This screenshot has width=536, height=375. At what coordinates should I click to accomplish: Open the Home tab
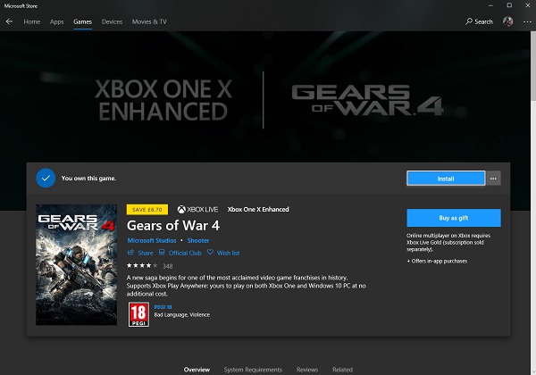click(32, 21)
